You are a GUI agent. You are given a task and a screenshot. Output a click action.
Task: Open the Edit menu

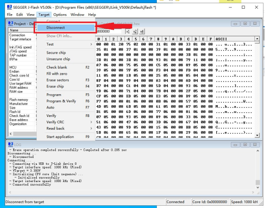click(20, 15)
